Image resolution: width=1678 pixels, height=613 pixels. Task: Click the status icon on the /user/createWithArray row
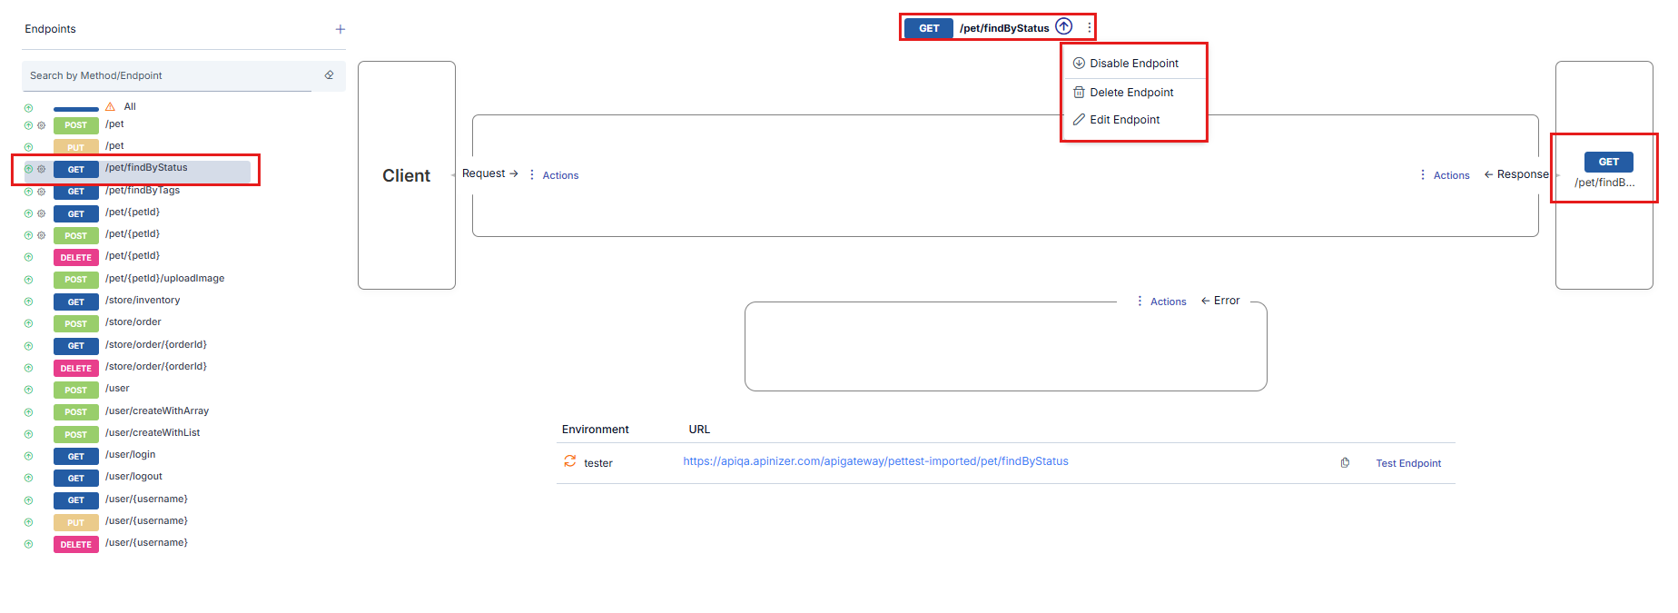point(28,412)
